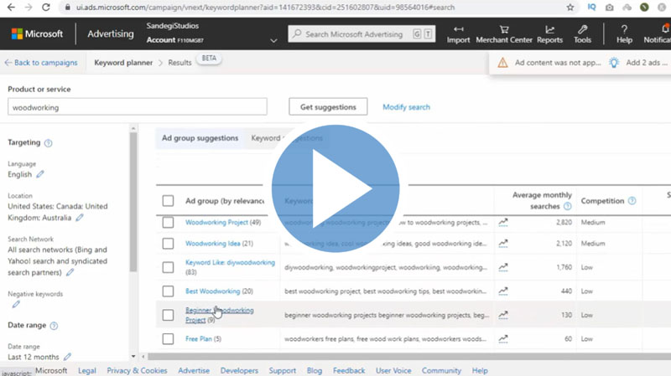Check the Woodworking Project row
Screen dimensions: 671x376
pyautogui.click(x=168, y=222)
